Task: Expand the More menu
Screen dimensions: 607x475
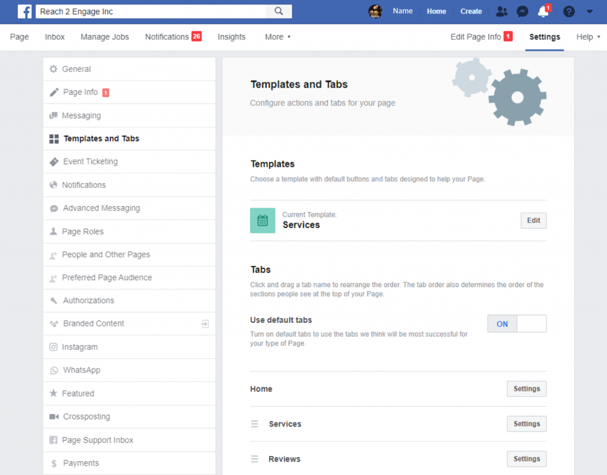Action: 277,37
